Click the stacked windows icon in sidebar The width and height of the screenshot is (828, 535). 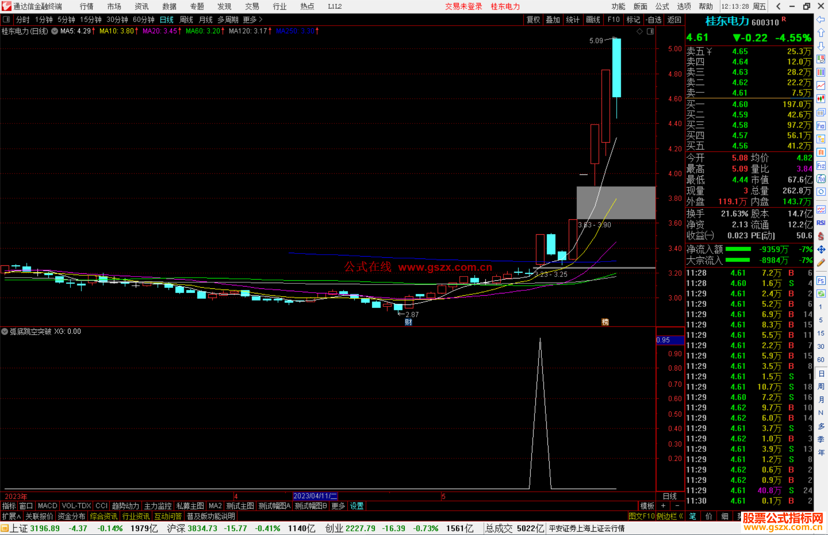point(821,112)
